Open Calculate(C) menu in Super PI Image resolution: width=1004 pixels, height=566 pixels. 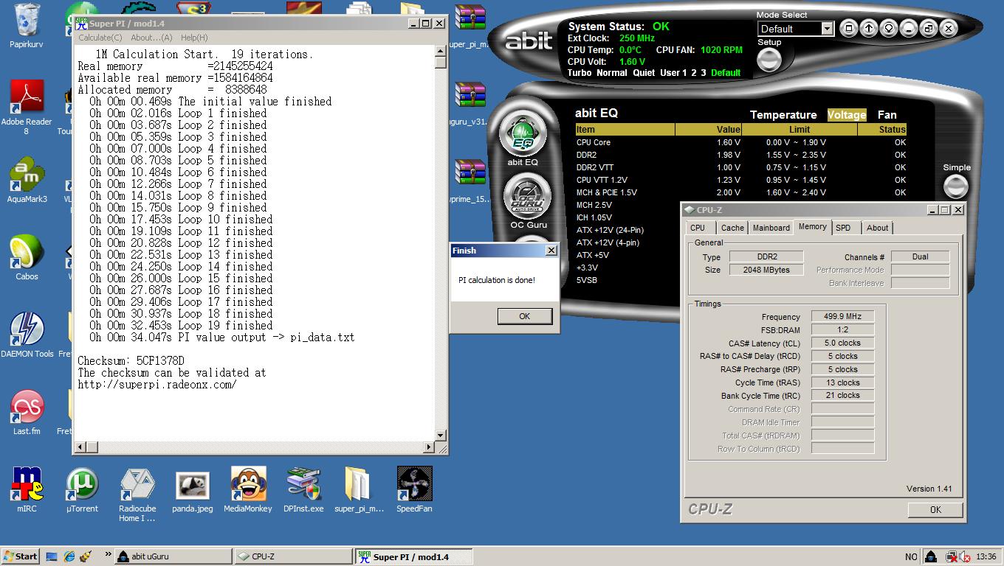[100, 38]
